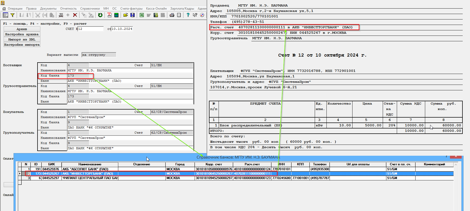Click Грузоотправитель Код банка field
The width and height of the screenshot is (470, 211).
coord(78,96)
